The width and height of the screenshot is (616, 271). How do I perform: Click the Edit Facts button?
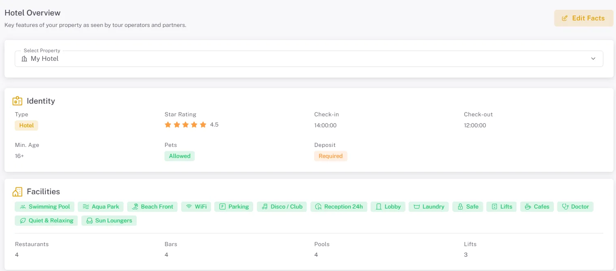584,18
